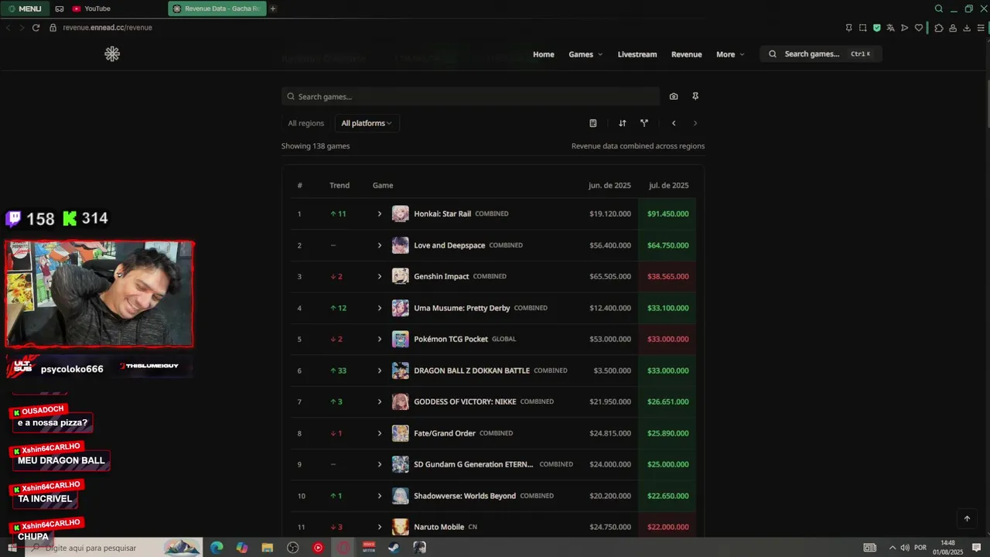Click the $38.565.000 Genshin revenue cell

click(667, 276)
